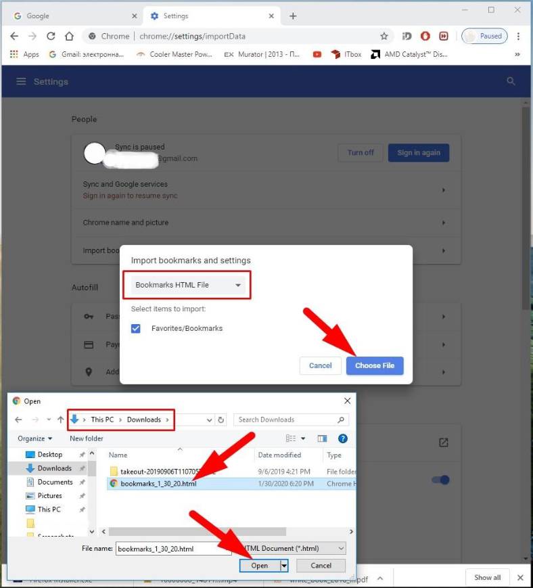
Task: Click the red Opera-style extension icon
Action: [425, 36]
